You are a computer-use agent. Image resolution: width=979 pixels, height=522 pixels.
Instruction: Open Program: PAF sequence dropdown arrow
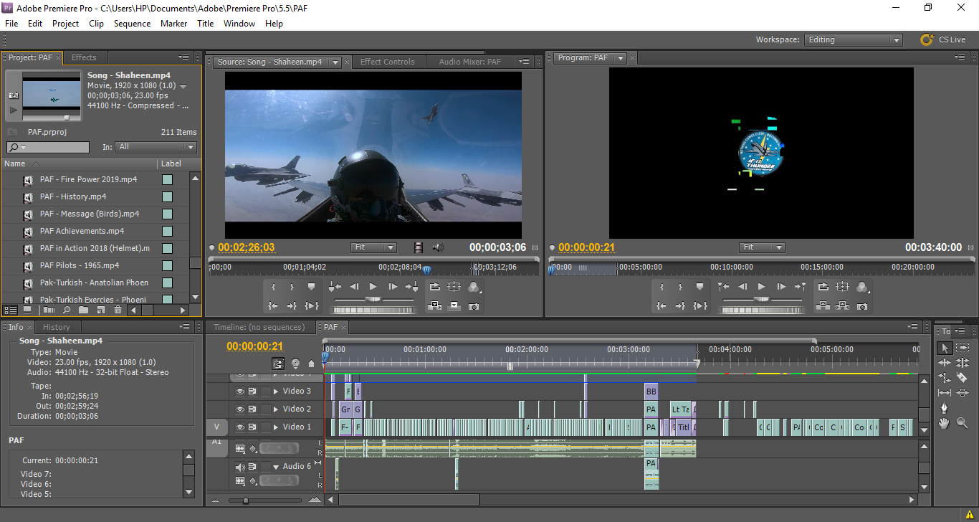point(621,58)
